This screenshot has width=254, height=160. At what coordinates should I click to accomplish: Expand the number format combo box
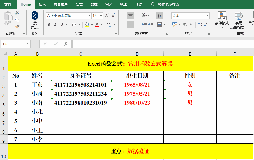click(x=208, y=16)
